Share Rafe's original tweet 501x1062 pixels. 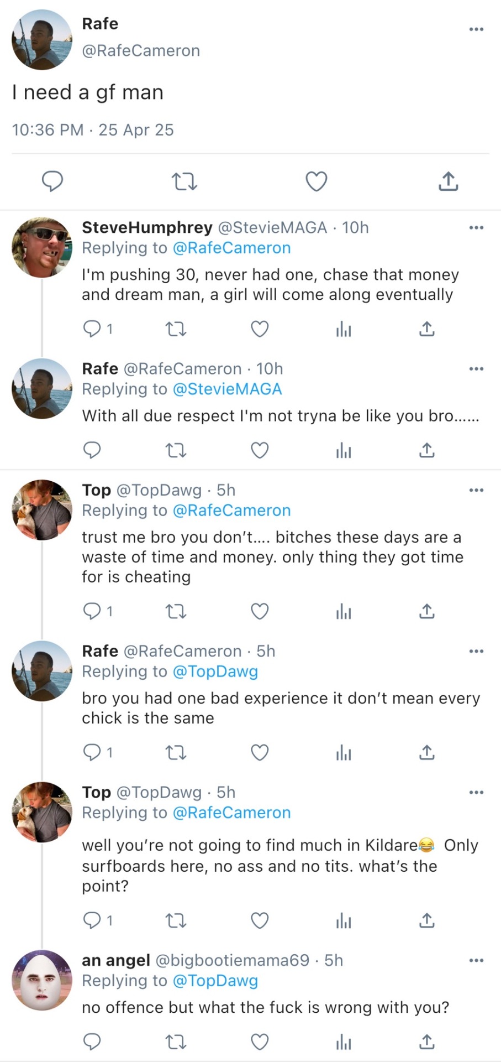coord(448,181)
